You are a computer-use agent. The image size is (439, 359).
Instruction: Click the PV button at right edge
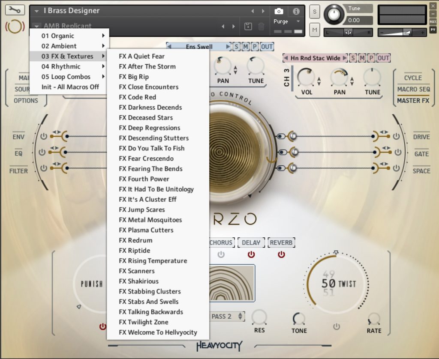click(433, 30)
